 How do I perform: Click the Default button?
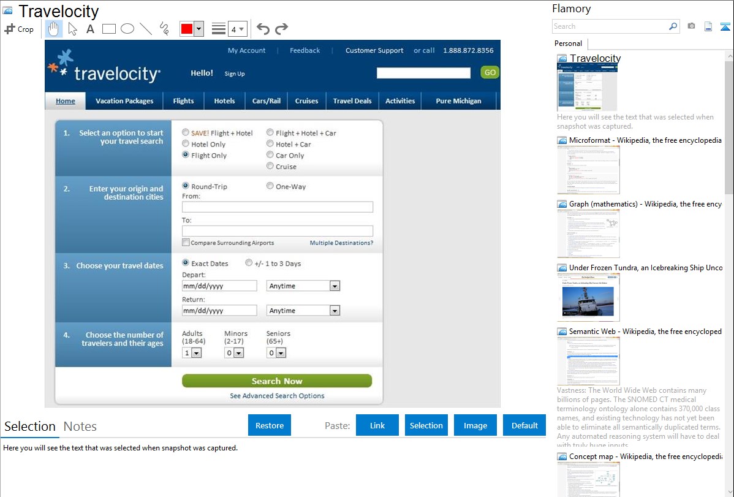[x=524, y=425]
